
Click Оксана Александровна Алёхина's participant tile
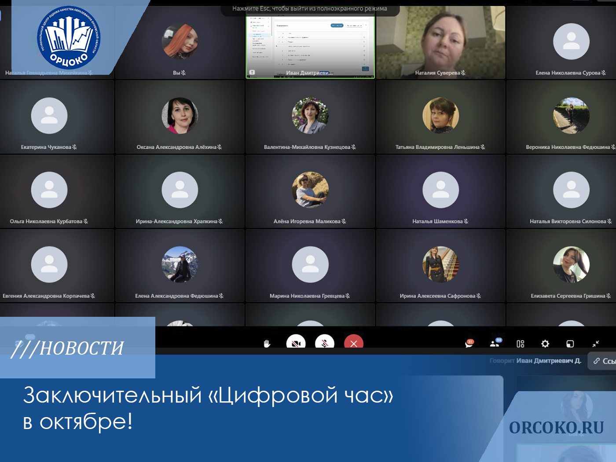coord(180,117)
